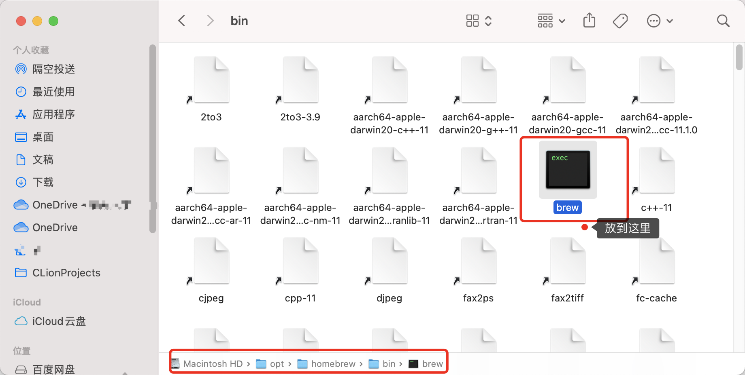Open homebrew in the path bar

[x=334, y=363]
